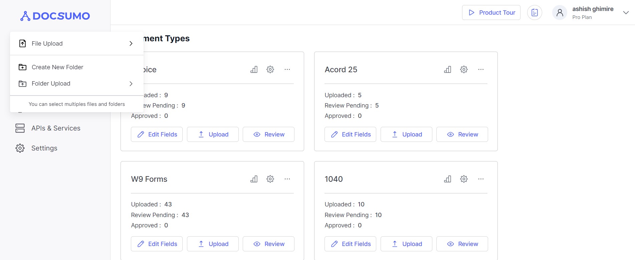Select Create New Folder menu entry

click(x=57, y=67)
